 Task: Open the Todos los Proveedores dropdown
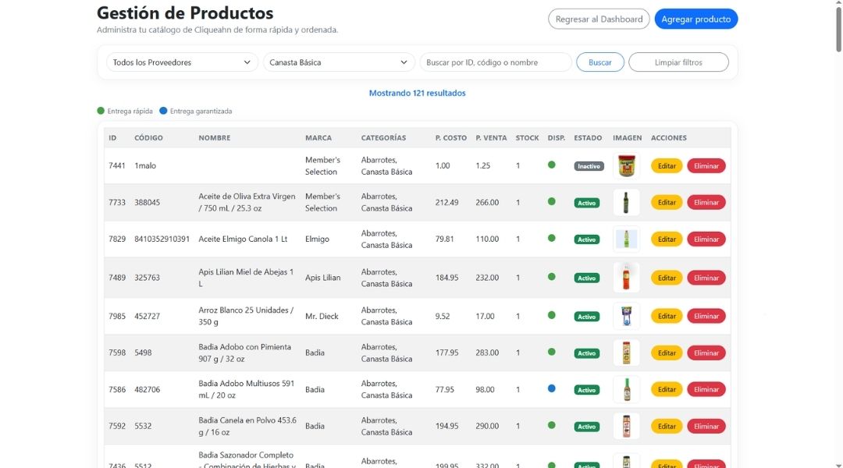point(181,62)
